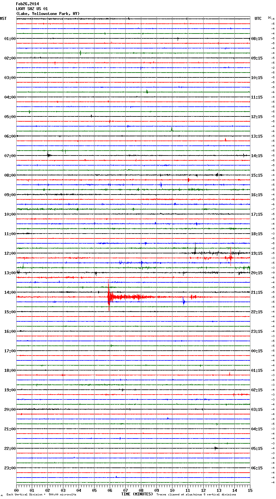Select the 21:00 MST row label
Viewport: 276px width, 499px height.
[x=10, y=429]
